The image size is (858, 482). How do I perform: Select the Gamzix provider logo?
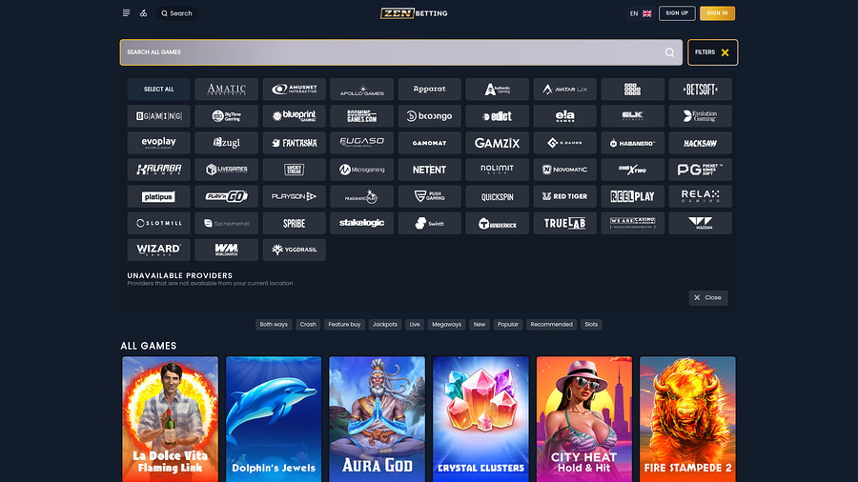(x=497, y=143)
